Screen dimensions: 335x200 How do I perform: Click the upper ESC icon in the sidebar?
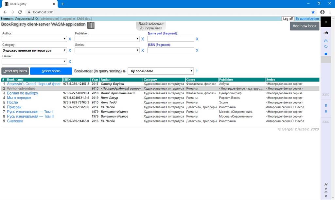pyautogui.click(x=326, y=95)
